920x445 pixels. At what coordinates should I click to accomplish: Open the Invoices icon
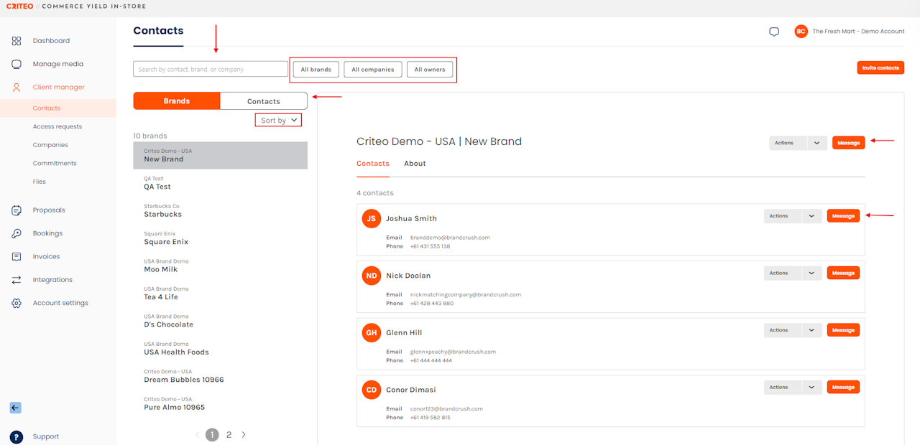point(17,256)
